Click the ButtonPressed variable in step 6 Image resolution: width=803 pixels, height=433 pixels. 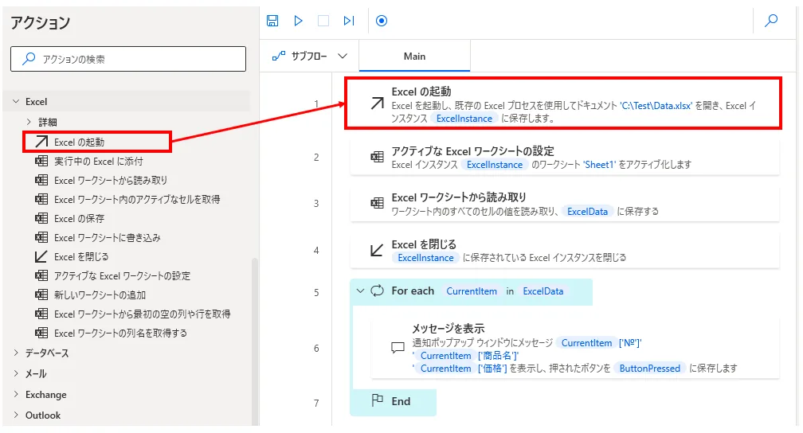click(x=649, y=369)
